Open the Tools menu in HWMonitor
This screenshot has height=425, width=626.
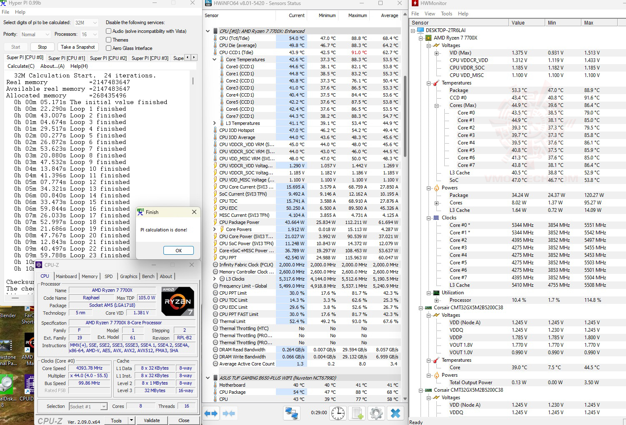[446, 14]
